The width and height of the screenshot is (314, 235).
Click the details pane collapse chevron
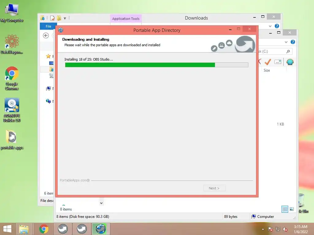click(x=101, y=203)
